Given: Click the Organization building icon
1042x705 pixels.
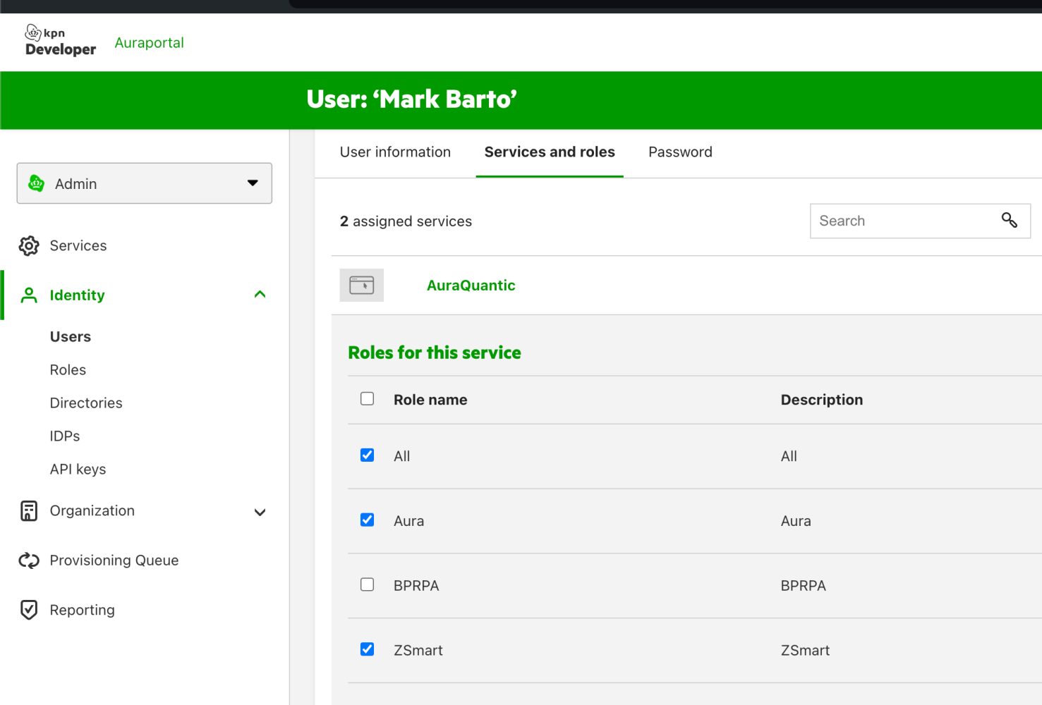Looking at the screenshot, I should coord(29,511).
